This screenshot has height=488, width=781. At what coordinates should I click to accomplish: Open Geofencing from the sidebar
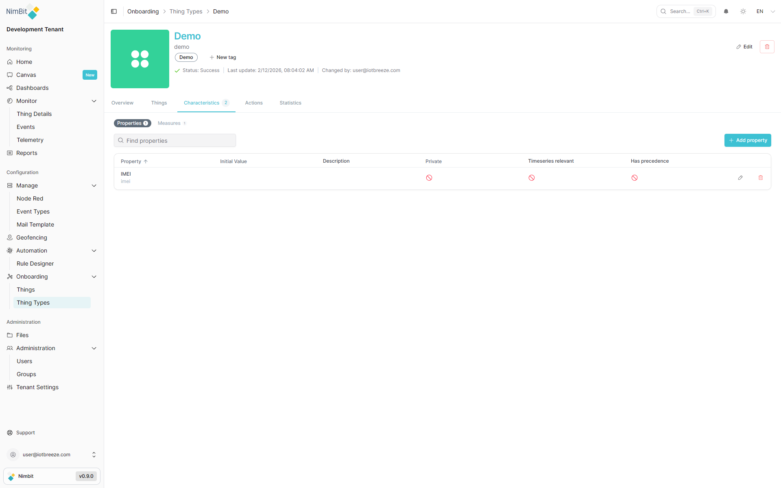[32, 237]
